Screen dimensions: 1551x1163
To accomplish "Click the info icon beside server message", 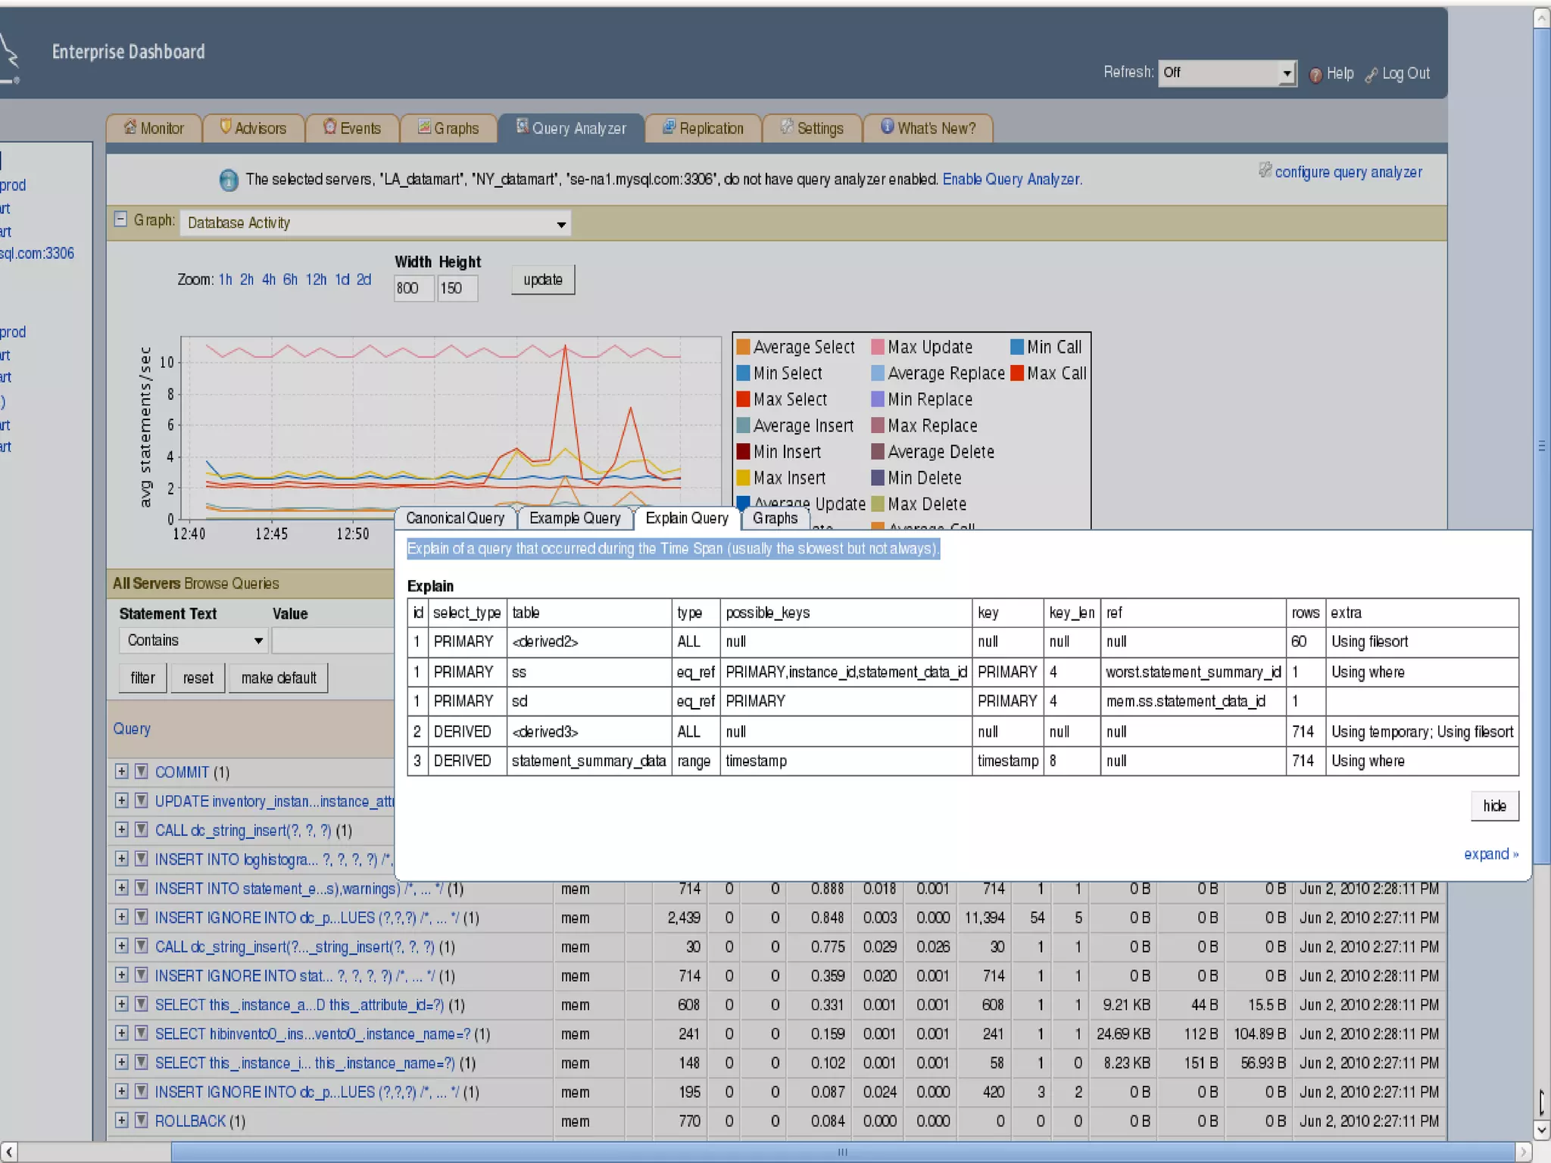I will pyautogui.click(x=228, y=180).
